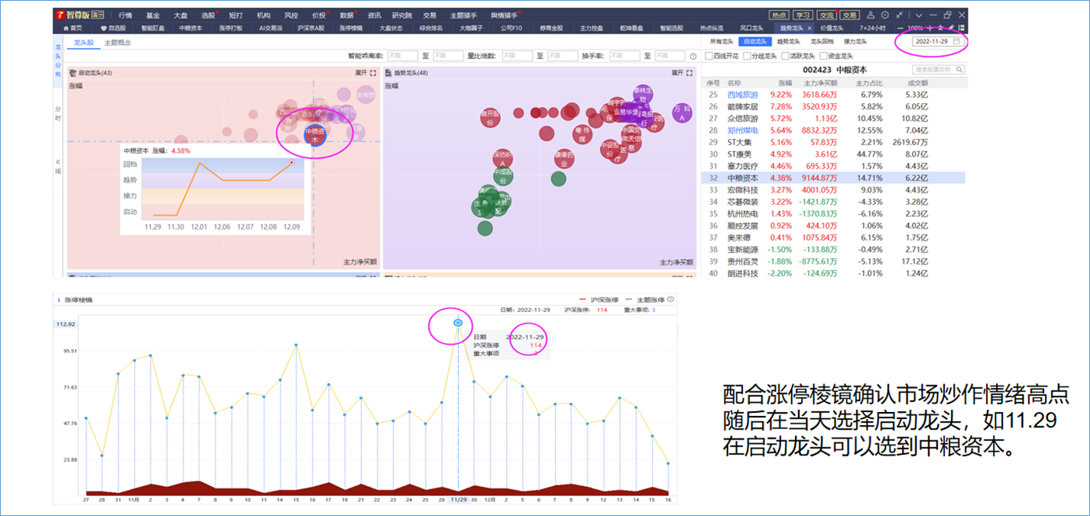Screen dimensions: 1090x516
Task: Click the 交易 button in title bar
Action: point(849,15)
